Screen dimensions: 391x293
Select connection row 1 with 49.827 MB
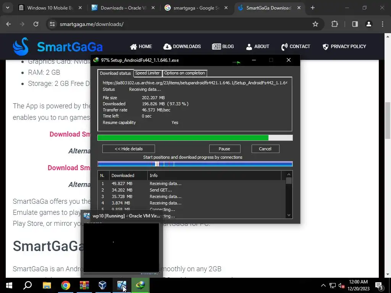tap(192, 184)
